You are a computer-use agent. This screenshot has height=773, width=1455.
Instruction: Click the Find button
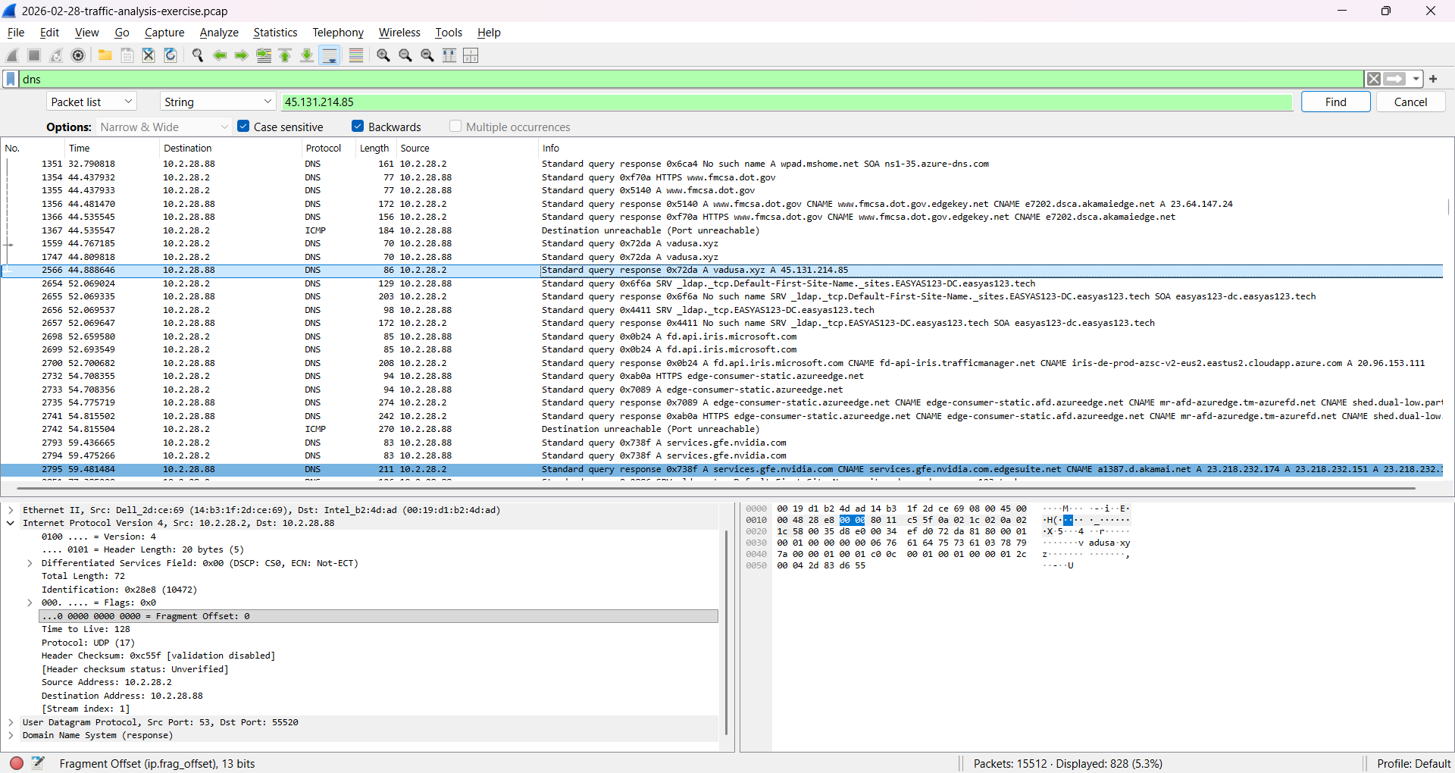pos(1335,102)
